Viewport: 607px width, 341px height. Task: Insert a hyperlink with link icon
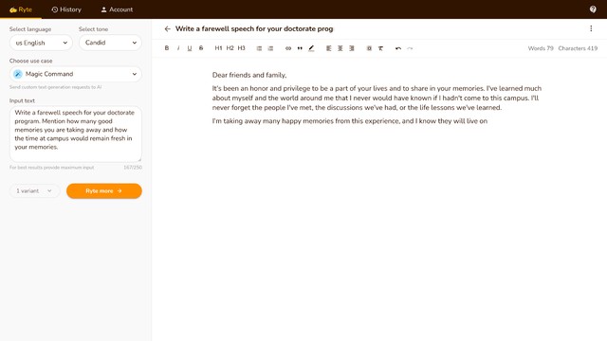point(288,48)
